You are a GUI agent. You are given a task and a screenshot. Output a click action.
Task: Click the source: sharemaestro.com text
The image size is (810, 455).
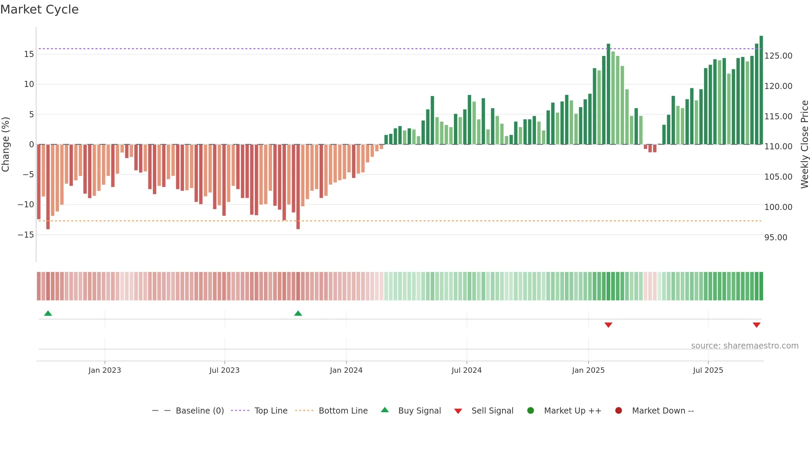745,346
